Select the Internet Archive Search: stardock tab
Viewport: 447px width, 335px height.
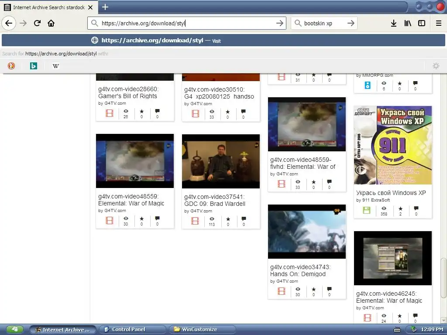(x=49, y=7)
